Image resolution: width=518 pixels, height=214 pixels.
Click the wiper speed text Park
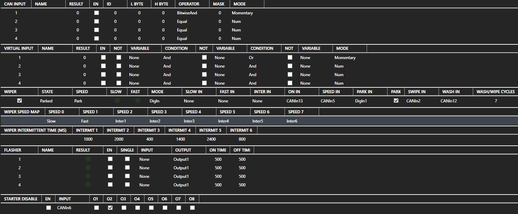(x=78, y=101)
